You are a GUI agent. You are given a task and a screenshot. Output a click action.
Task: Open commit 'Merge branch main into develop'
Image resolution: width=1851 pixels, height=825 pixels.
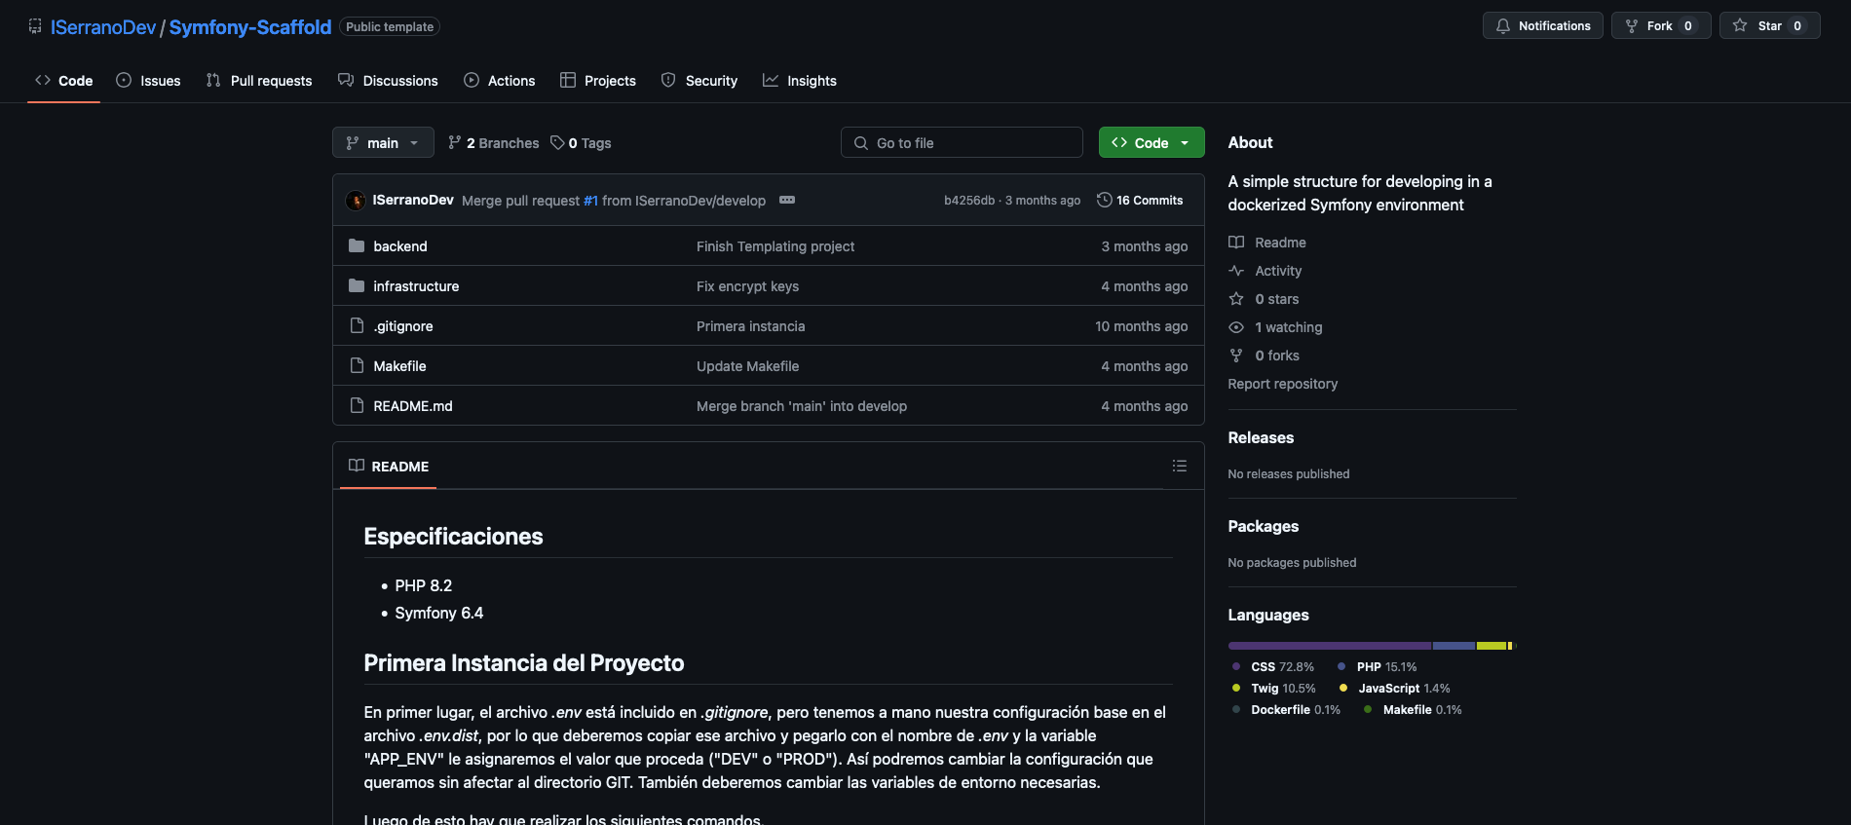[x=802, y=406]
